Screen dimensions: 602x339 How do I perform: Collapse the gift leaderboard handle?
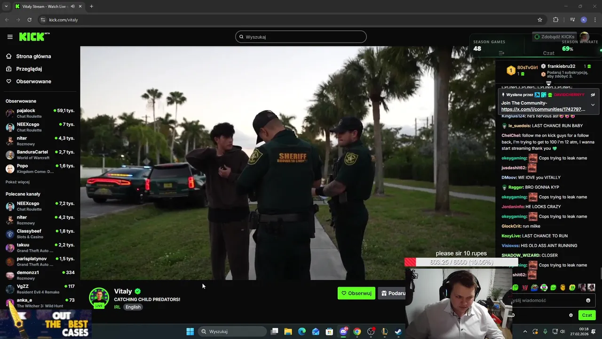point(548,83)
